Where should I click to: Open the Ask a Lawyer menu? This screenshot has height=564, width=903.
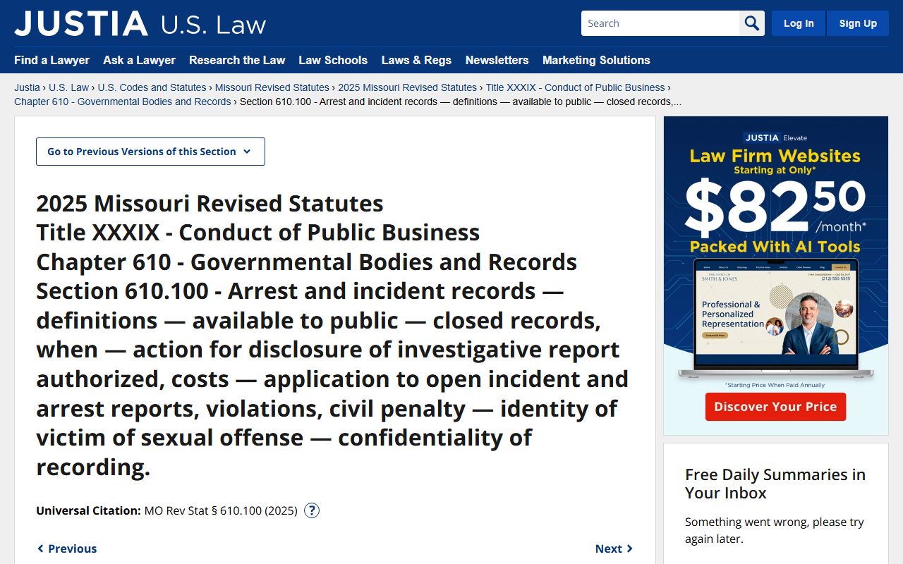coord(139,60)
